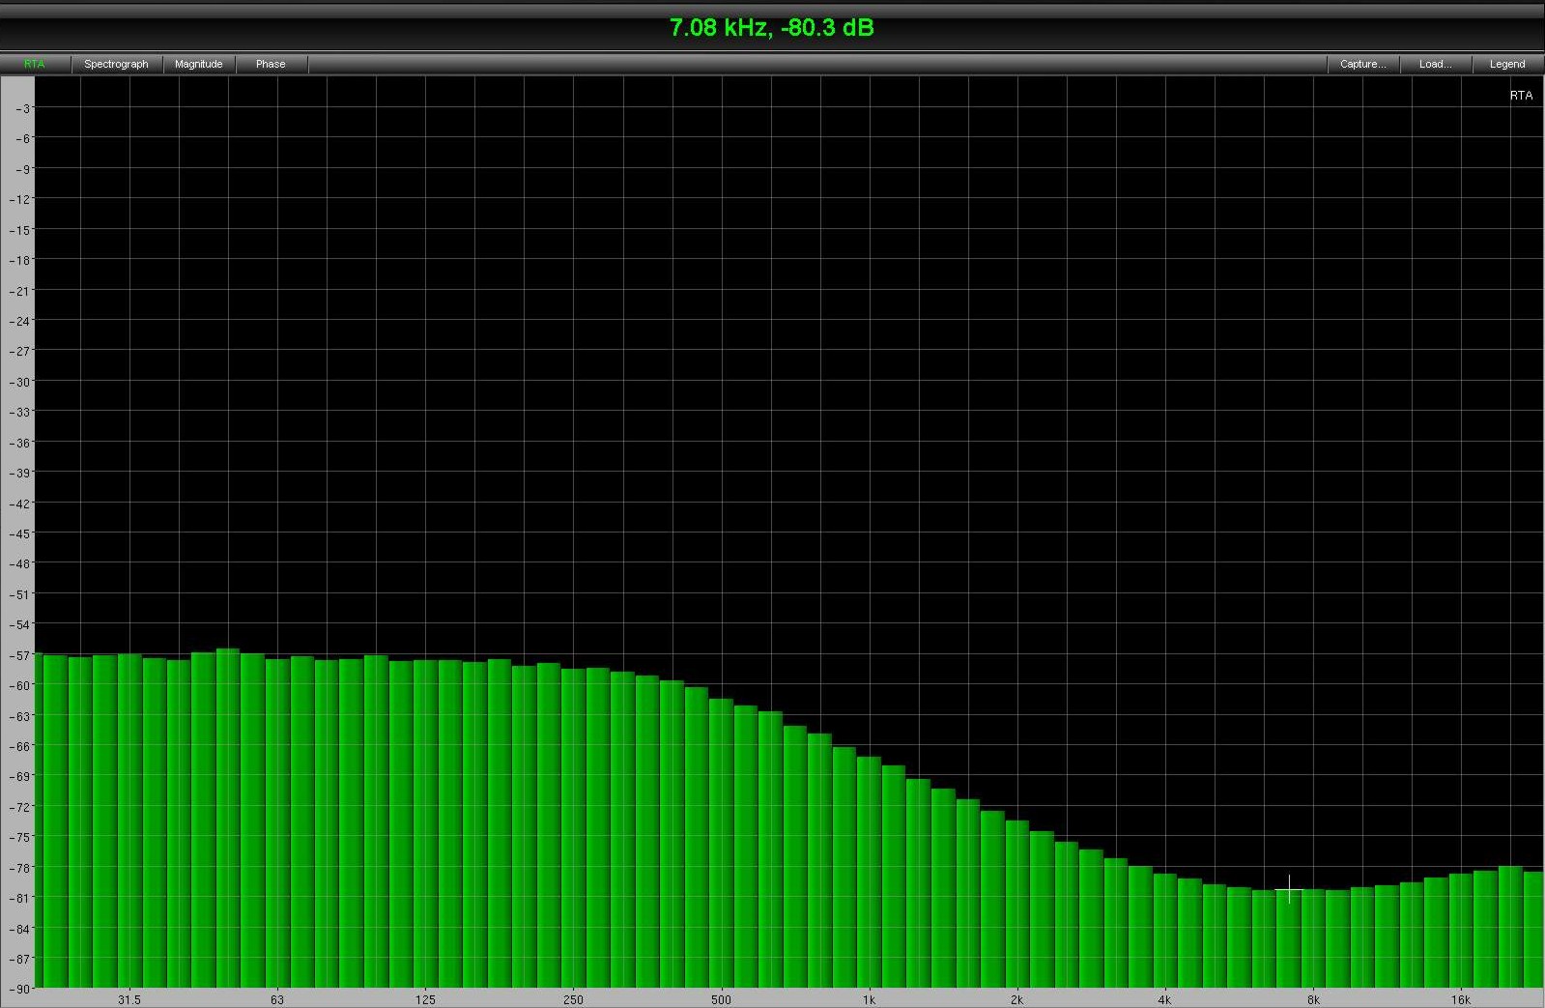
Task: Switch to the Phase tab
Action: tap(271, 64)
